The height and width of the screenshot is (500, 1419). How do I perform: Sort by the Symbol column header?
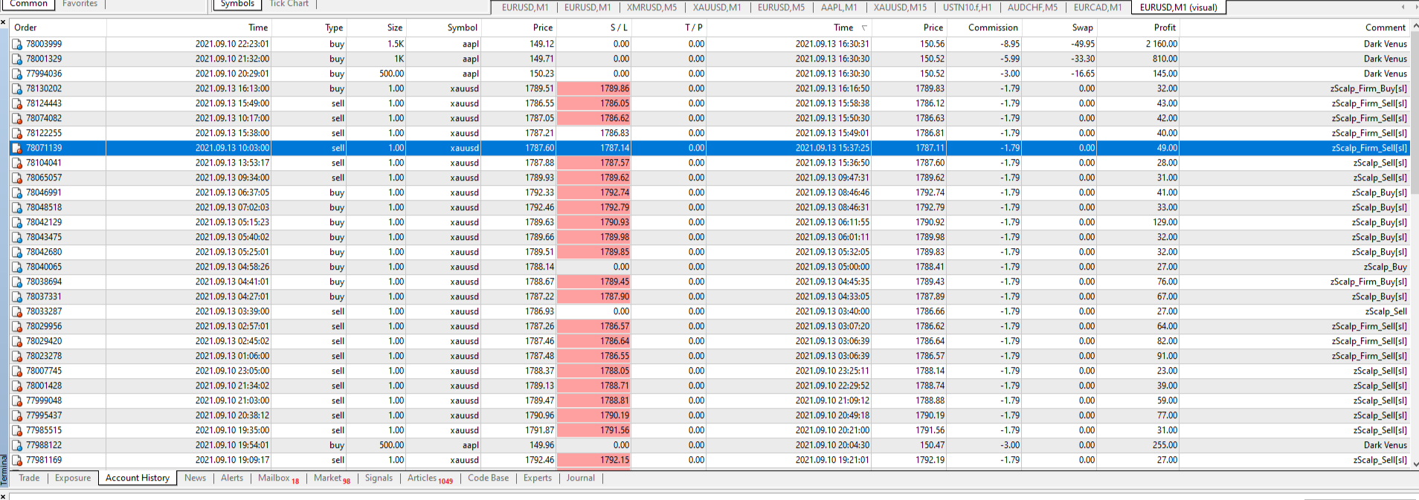point(462,27)
